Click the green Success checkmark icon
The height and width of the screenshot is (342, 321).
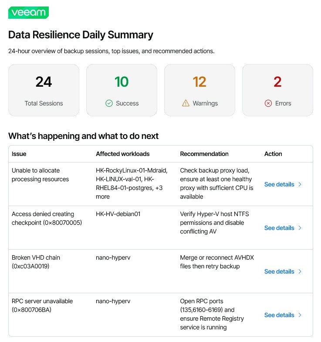[x=109, y=103]
